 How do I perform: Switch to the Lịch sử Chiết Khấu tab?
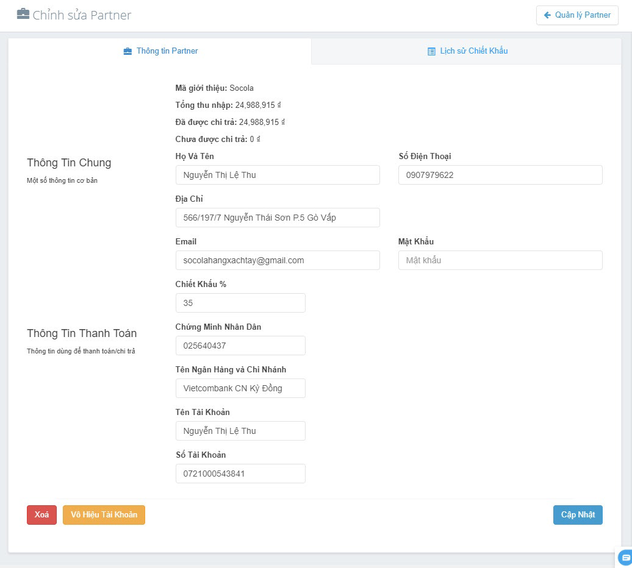[467, 51]
